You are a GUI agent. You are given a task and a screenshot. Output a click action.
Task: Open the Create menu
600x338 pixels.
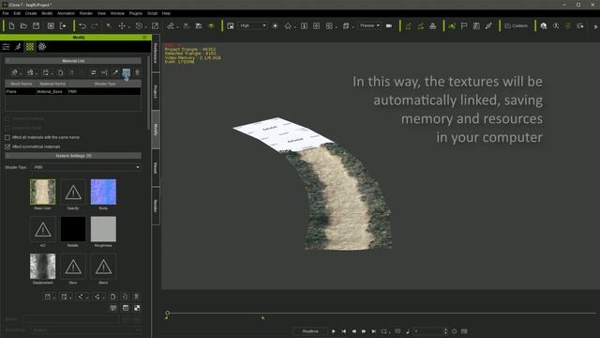31,13
